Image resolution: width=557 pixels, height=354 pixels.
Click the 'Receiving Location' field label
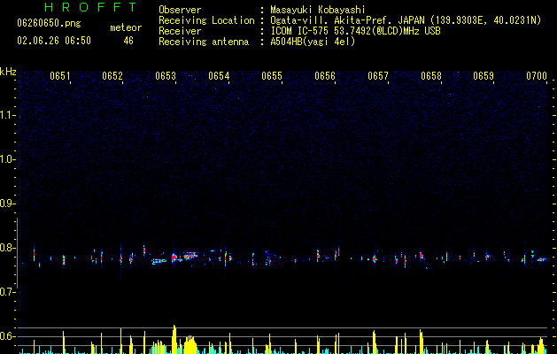[206, 20]
